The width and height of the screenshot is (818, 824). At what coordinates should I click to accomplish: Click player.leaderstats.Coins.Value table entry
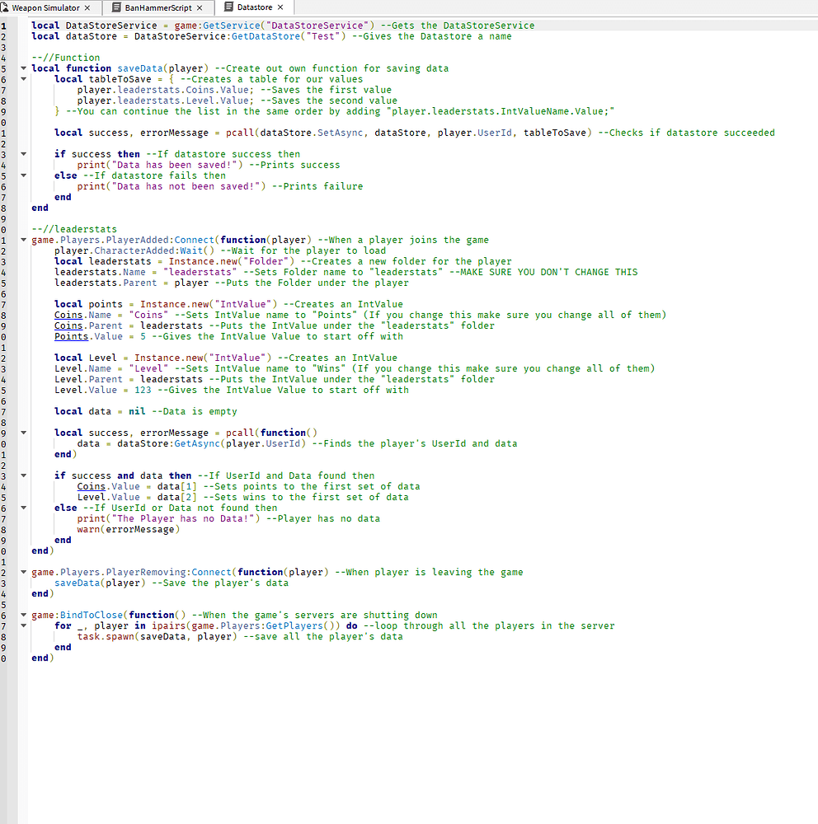166,90
